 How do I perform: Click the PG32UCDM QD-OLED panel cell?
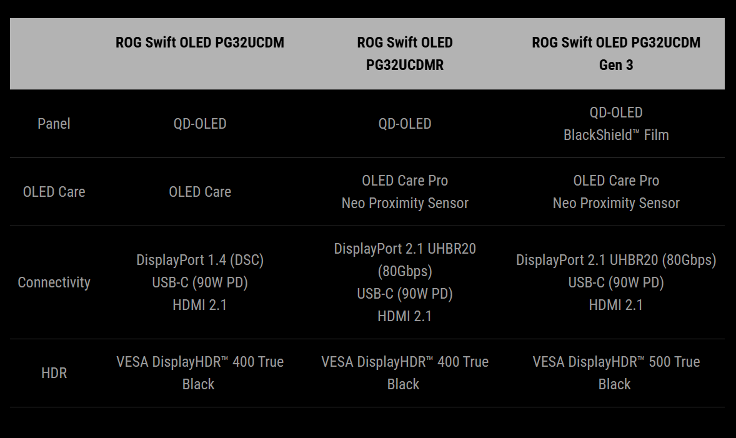(x=200, y=124)
